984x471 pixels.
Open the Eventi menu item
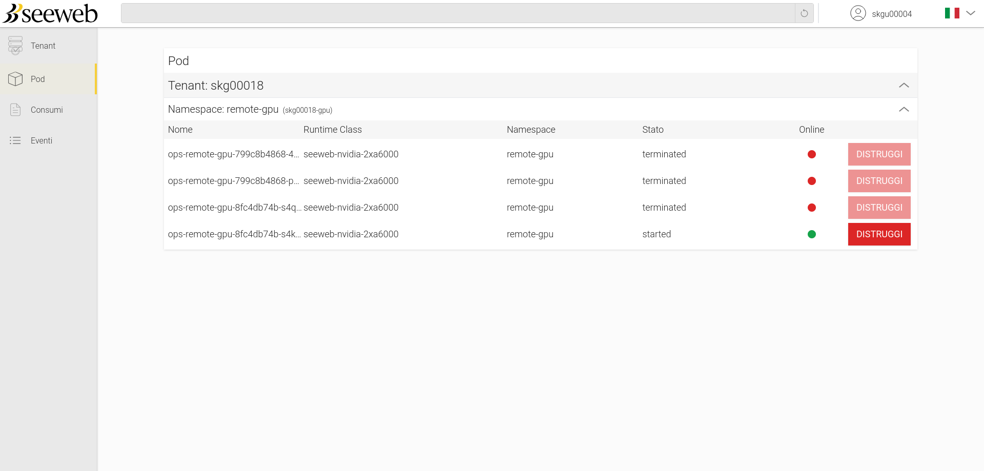click(x=42, y=140)
